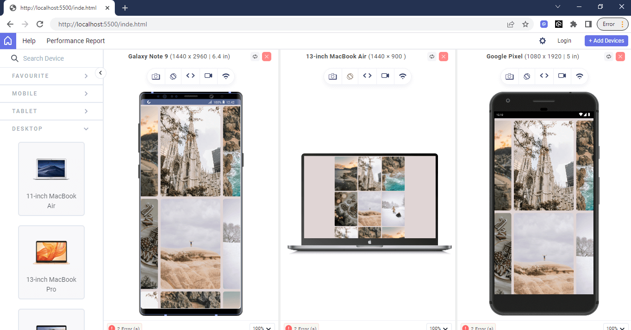This screenshot has height=330, width=631.
Task: Open the app settings gear
Action: 542,41
